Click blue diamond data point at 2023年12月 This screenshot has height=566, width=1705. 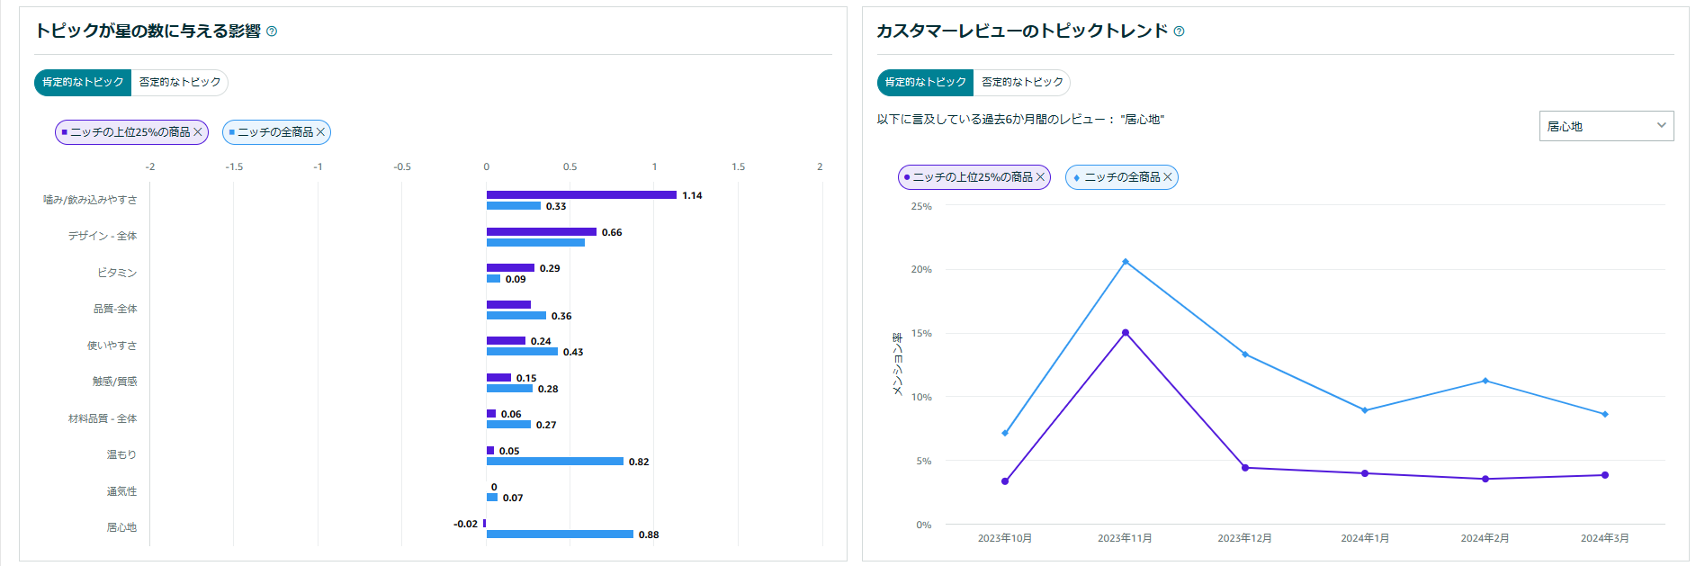click(1245, 355)
